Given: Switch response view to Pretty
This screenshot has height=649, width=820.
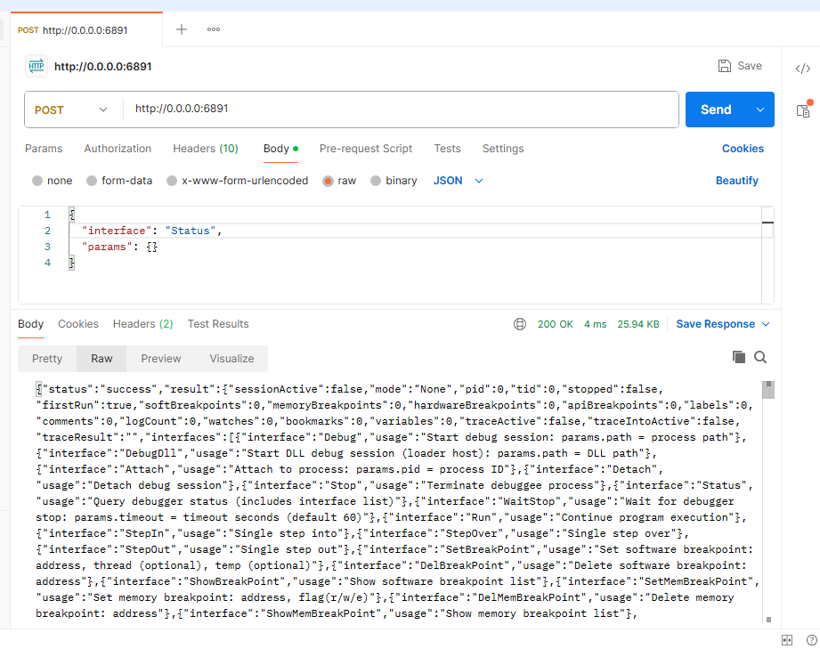Looking at the screenshot, I should [47, 359].
